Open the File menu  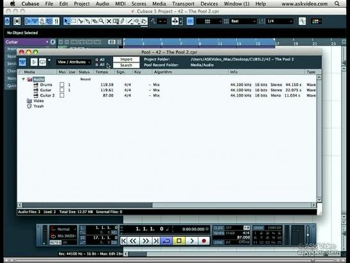click(49, 4)
